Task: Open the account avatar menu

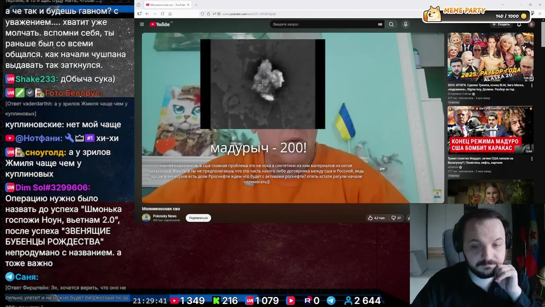Action: point(531,24)
